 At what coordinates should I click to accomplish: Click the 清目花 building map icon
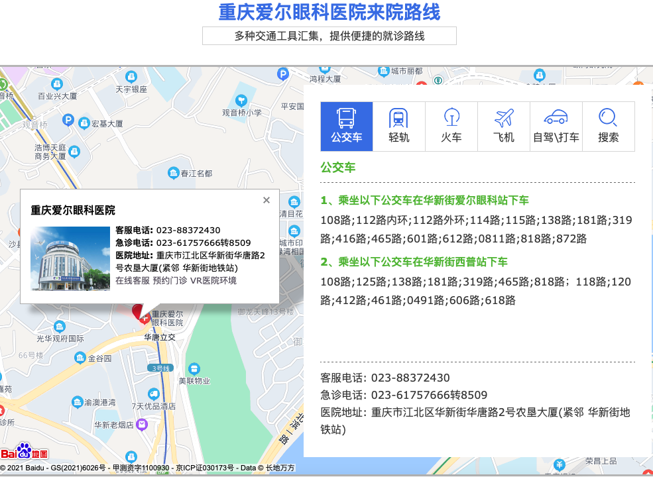294,202
